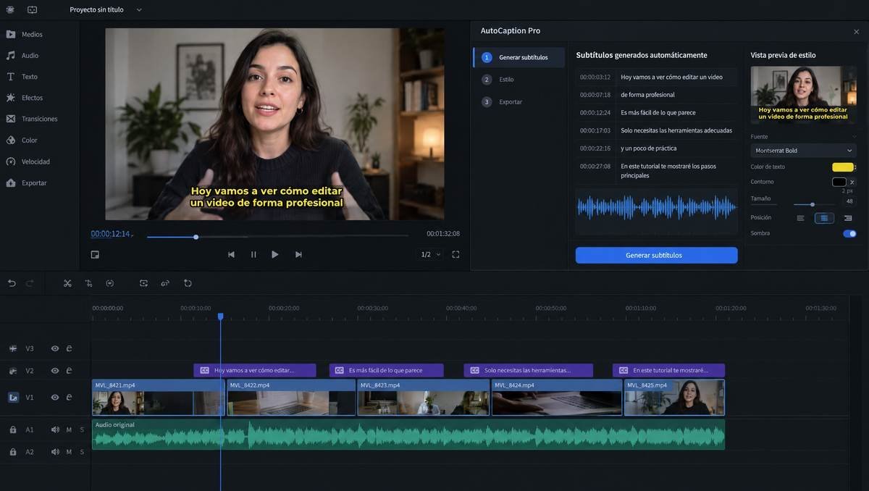Click the circular marker tool in timeline toolbar
The height and width of the screenshot is (491, 869).
110,283
